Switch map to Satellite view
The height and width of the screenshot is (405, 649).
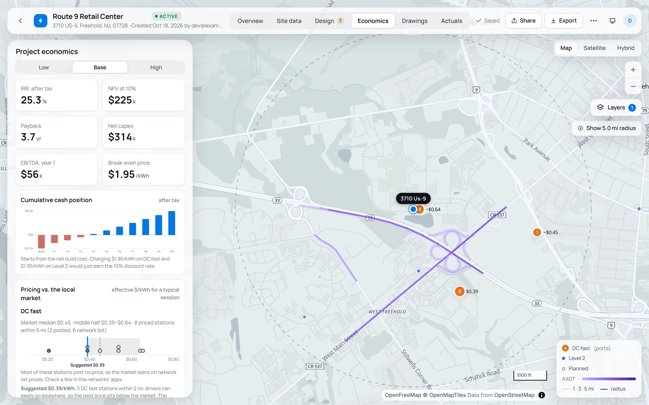[594, 48]
